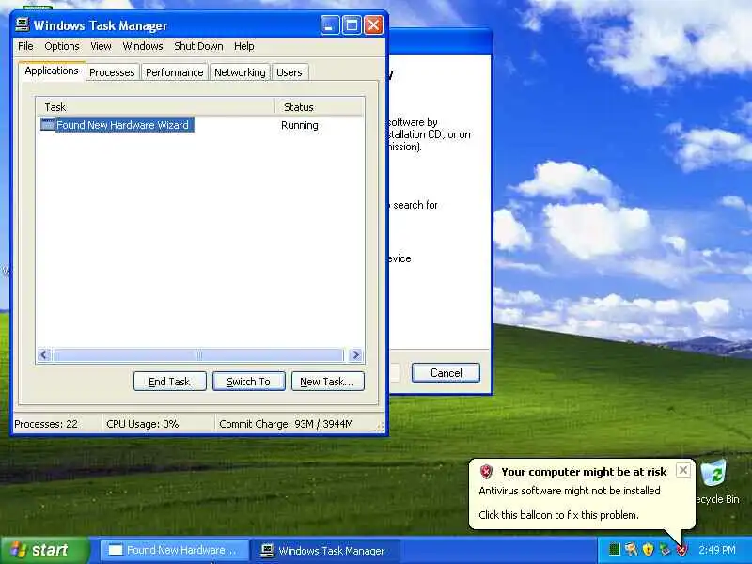Switch to the Performance tab
The width and height of the screenshot is (752, 564).
(175, 72)
